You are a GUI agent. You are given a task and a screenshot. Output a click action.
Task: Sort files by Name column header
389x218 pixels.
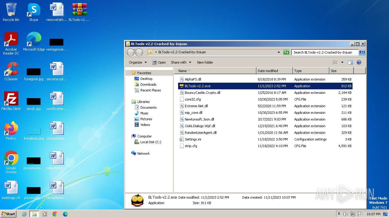(215, 71)
